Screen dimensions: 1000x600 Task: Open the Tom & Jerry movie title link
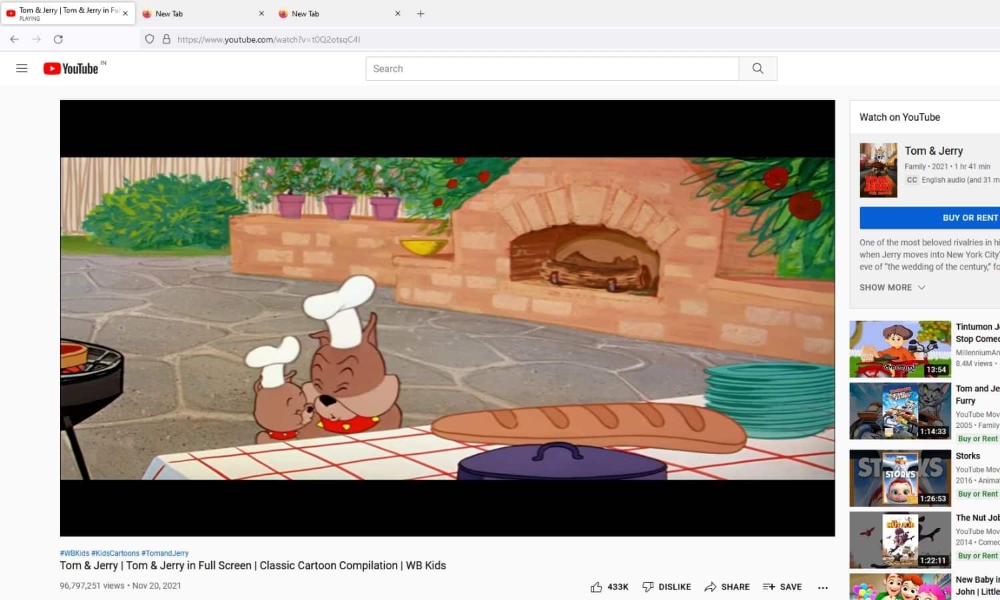(x=933, y=151)
